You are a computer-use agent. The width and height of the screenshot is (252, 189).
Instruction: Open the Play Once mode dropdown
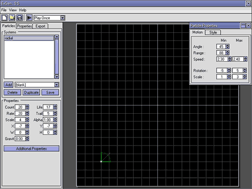62,18
